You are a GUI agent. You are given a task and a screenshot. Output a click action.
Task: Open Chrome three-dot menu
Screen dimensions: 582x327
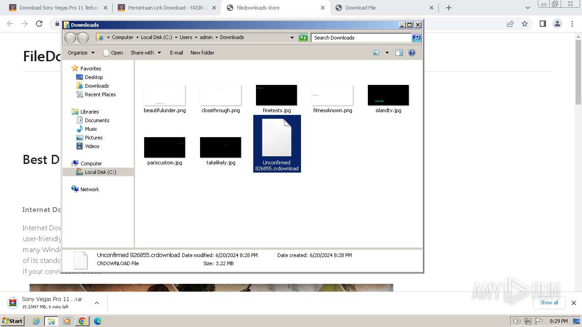click(572, 24)
